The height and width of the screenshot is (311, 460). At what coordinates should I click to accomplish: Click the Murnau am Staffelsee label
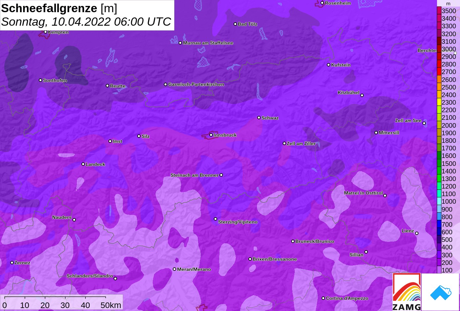click(x=208, y=43)
